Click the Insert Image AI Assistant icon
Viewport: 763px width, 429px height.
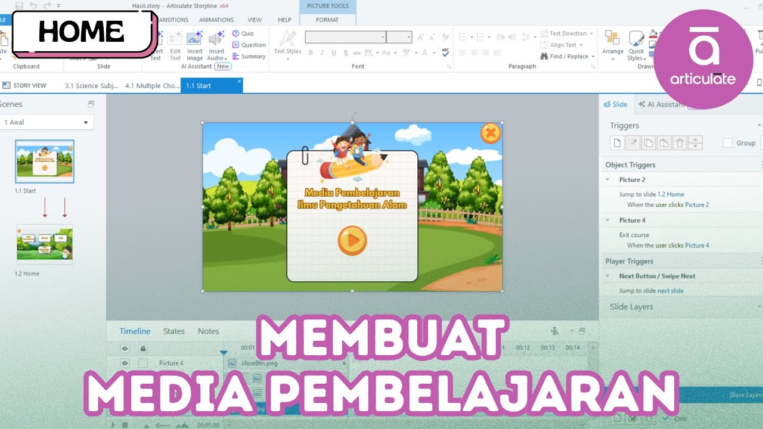[194, 39]
